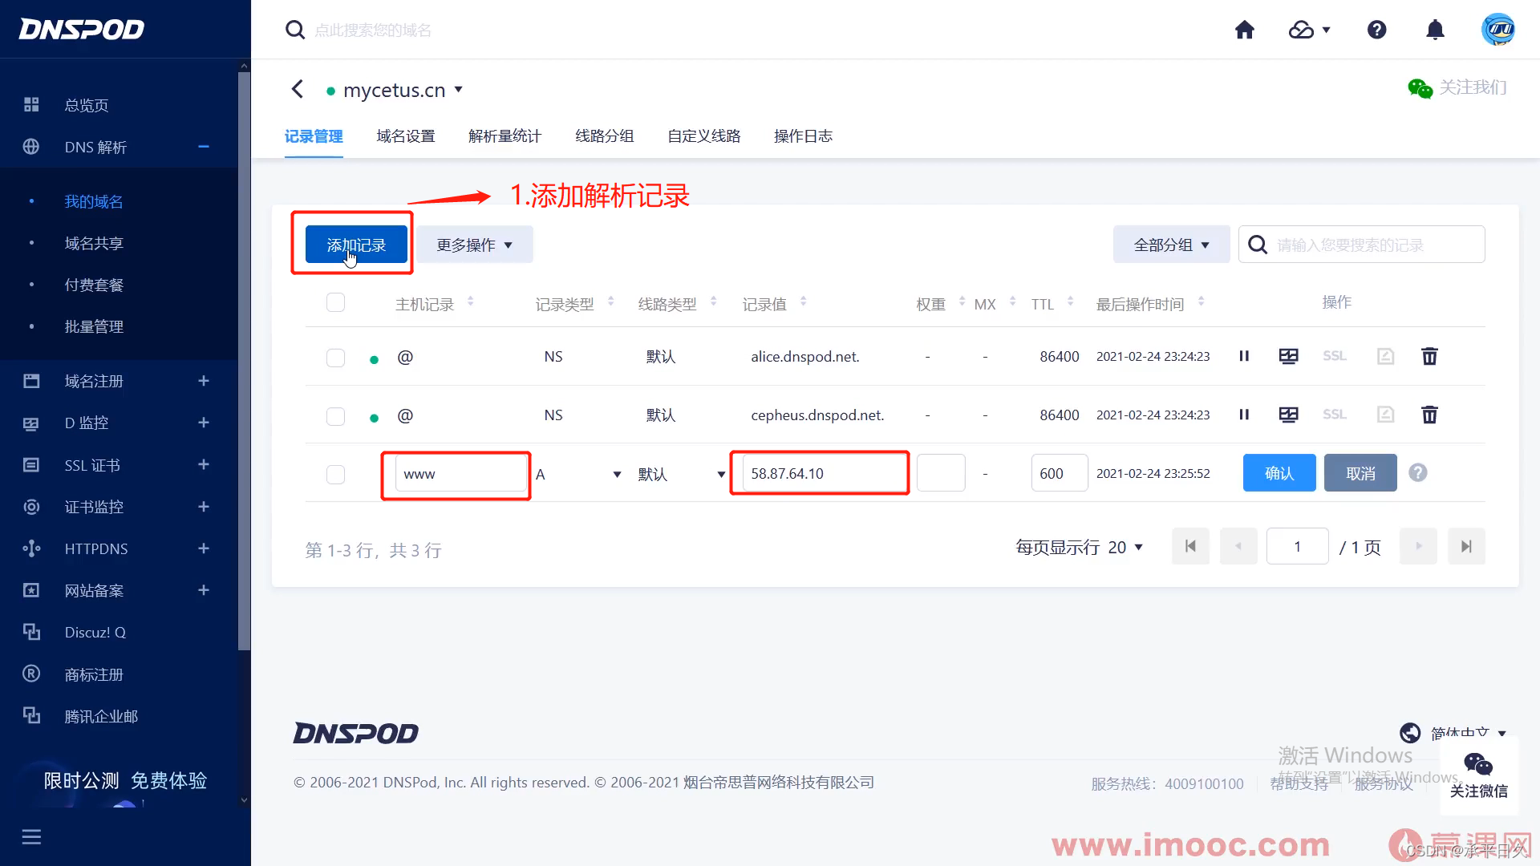This screenshot has width=1540, height=866.
Task: Click the TTL input field showing 600
Action: coord(1058,473)
